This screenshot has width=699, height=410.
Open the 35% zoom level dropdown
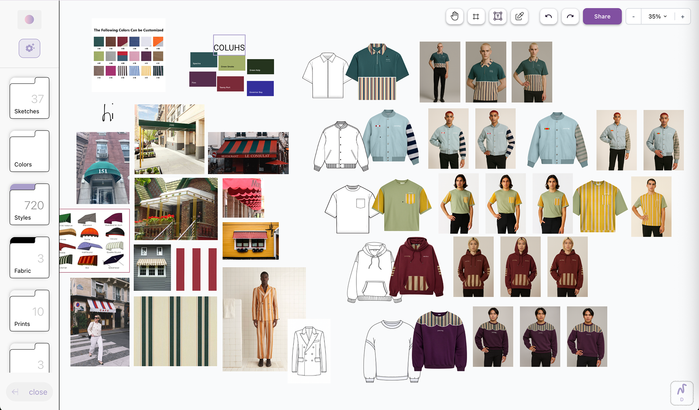point(657,16)
